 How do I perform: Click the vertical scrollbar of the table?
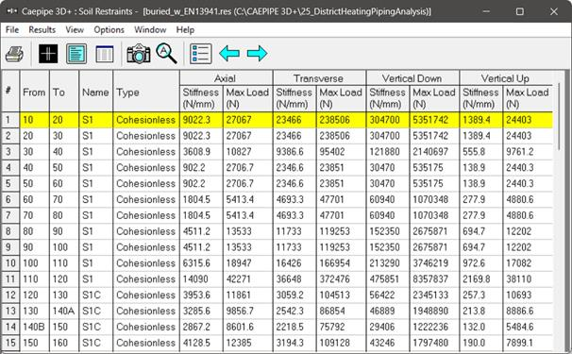(559, 211)
